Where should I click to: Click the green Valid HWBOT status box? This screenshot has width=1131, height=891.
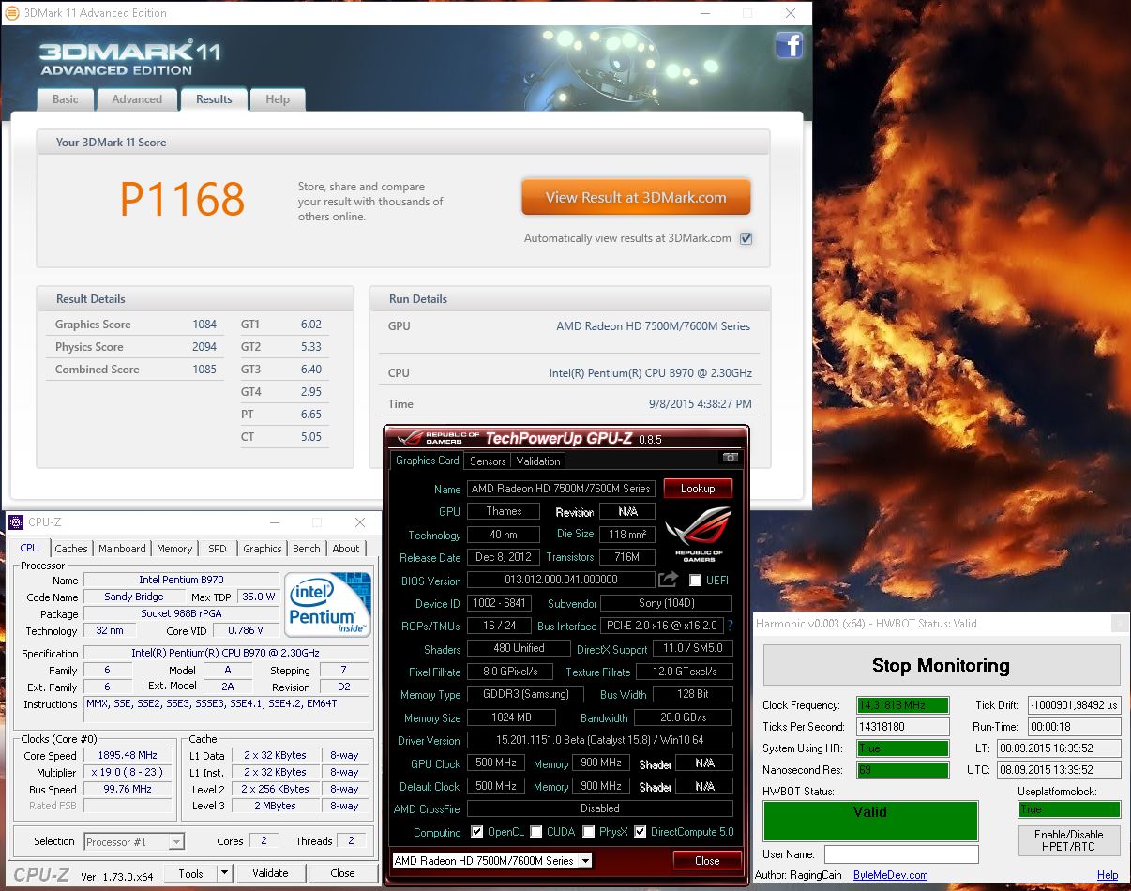(x=870, y=821)
